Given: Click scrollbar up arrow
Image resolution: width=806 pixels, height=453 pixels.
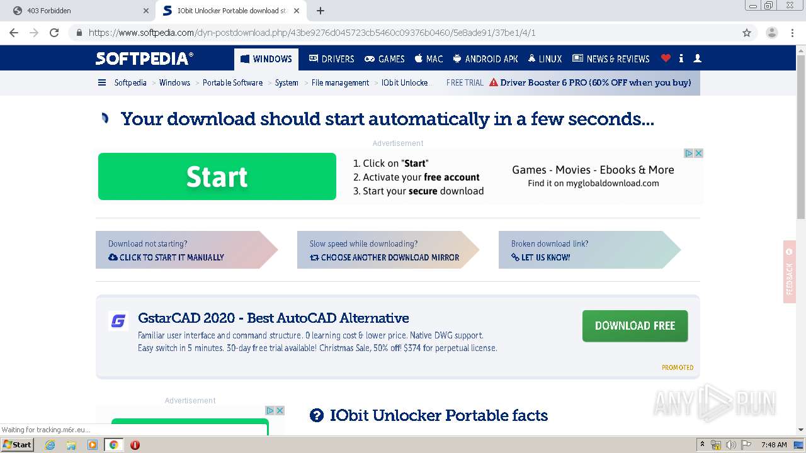Looking at the screenshot, I should click(800, 50).
